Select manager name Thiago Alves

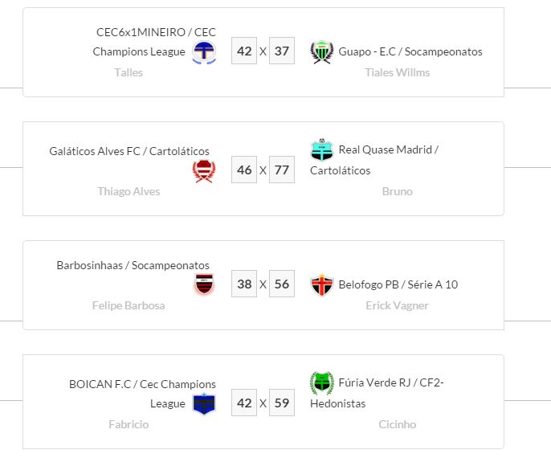pos(129,191)
